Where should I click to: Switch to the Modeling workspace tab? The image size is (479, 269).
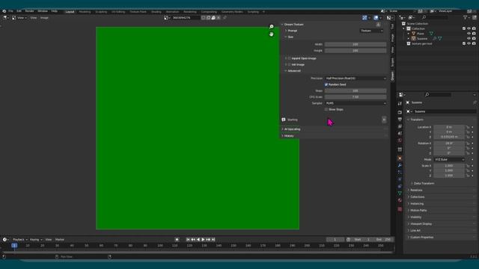pyautogui.click(x=85, y=12)
